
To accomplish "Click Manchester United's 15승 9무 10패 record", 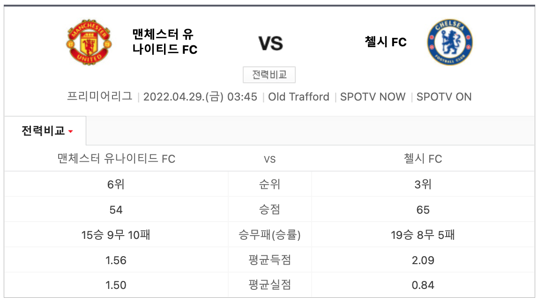I will point(116,235).
